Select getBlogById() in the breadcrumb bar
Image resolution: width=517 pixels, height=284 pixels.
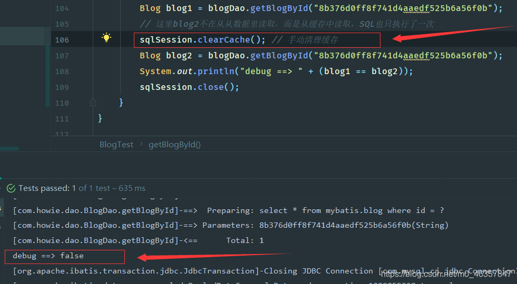coord(174,145)
